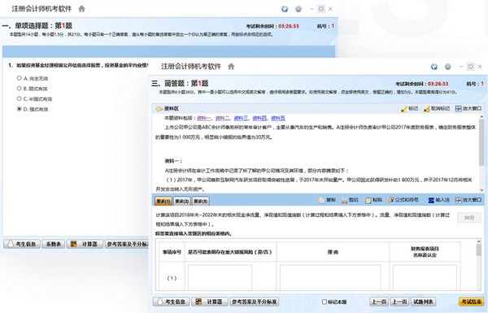The width and height of the screenshot is (488, 313).
Task: Click the front window timer 03:26:33
Action: [438, 84]
